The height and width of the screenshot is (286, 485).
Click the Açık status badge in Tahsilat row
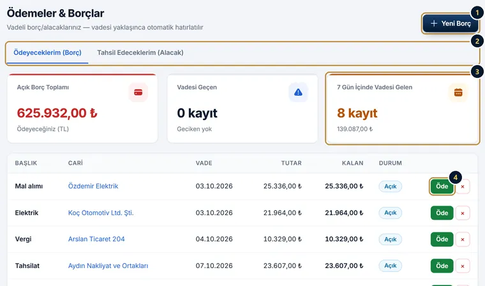(x=391, y=266)
